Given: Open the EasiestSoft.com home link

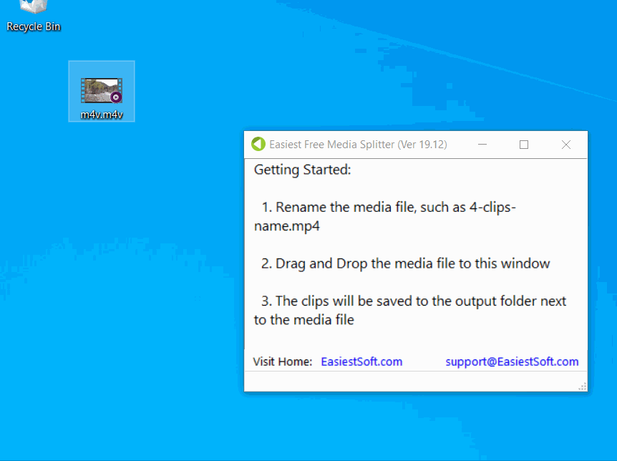Looking at the screenshot, I should pos(361,361).
